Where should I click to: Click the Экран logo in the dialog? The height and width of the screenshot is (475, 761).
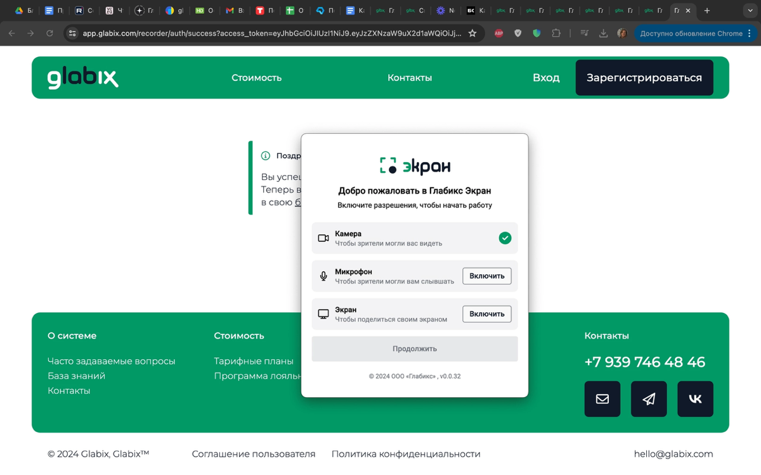click(x=415, y=166)
